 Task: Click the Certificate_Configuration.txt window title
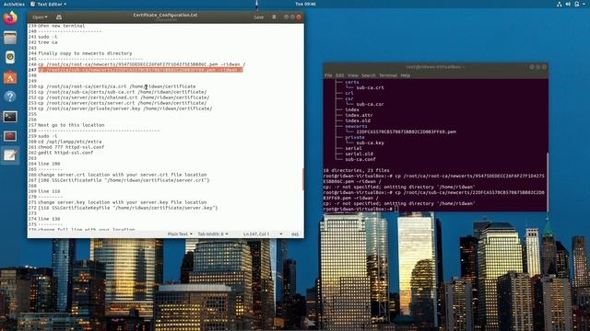coord(165,15)
